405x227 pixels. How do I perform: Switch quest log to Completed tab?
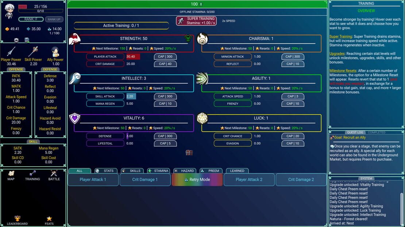[x=377, y=132]
